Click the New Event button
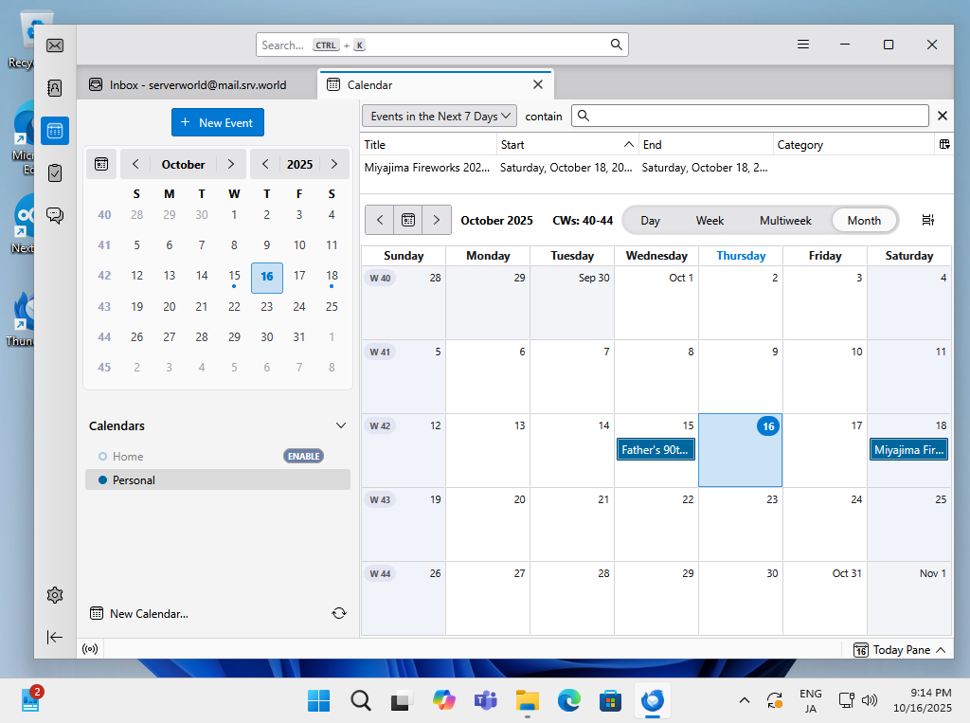 (x=218, y=122)
